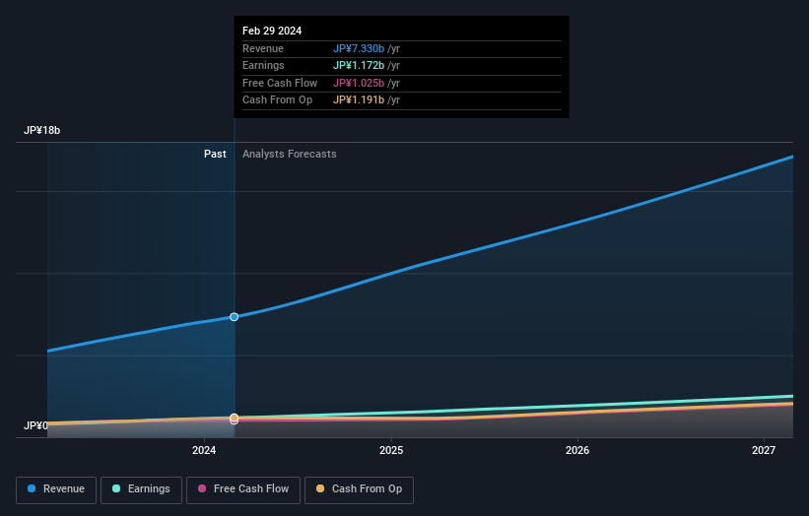Click the Past section label
The image size is (809, 516).
pyautogui.click(x=215, y=155)
